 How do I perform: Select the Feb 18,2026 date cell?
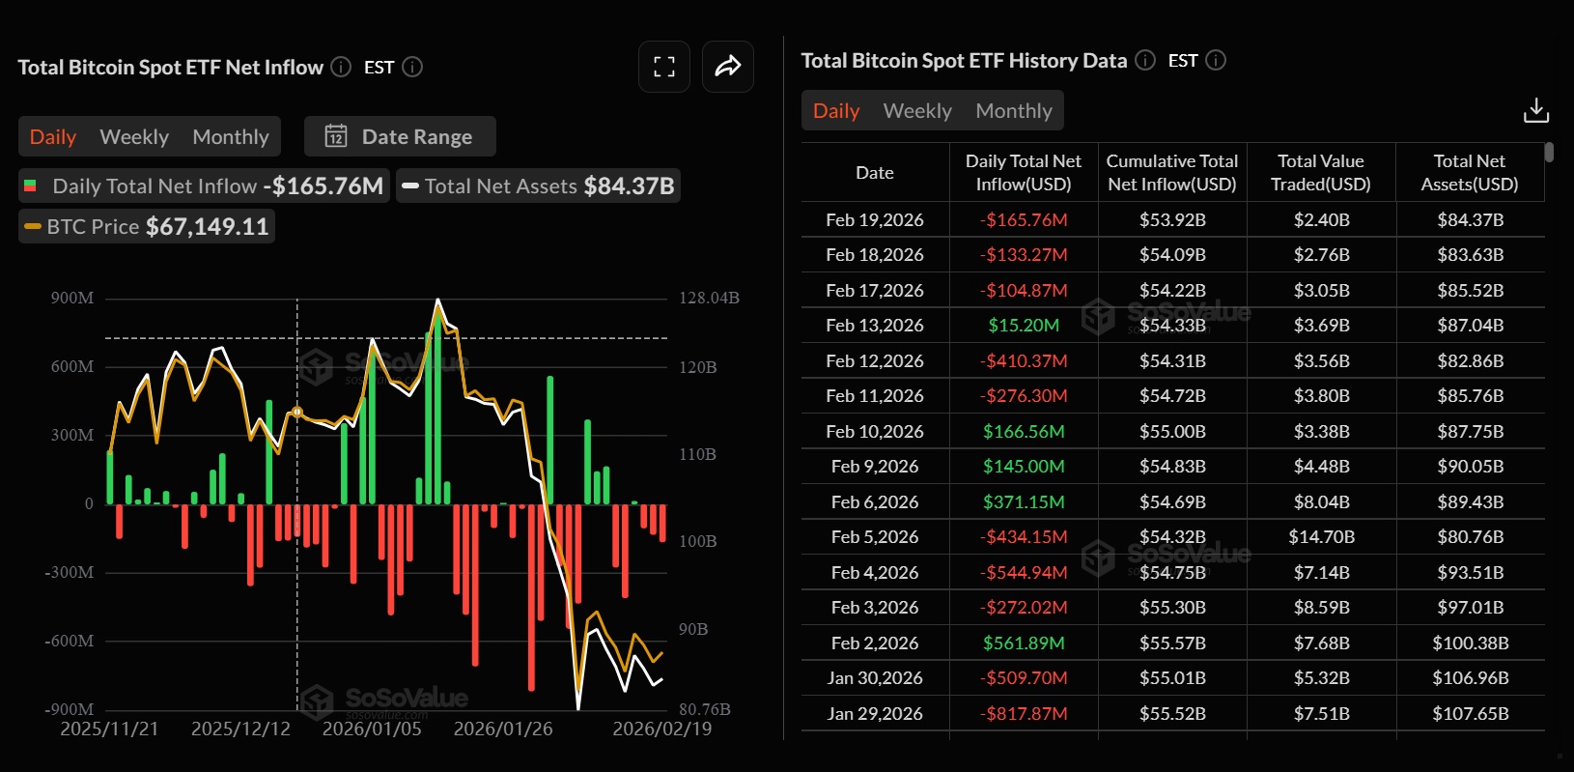875,254
